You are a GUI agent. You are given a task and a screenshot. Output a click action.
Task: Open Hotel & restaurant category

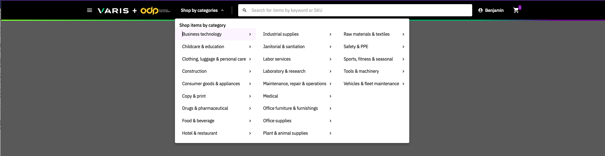tap(215, 133)
